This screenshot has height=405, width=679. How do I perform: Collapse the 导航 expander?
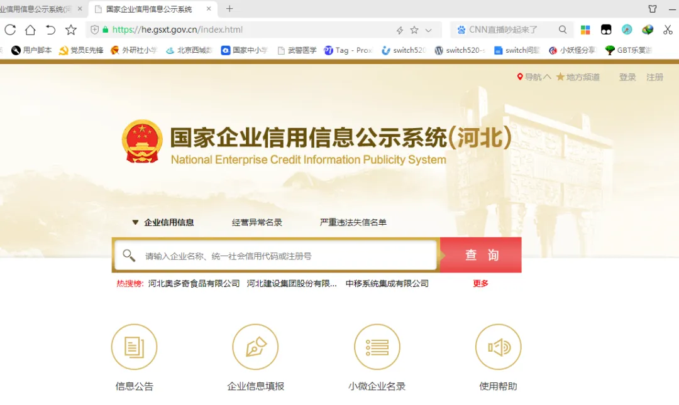pyautogui.click(x=533, y=77)
